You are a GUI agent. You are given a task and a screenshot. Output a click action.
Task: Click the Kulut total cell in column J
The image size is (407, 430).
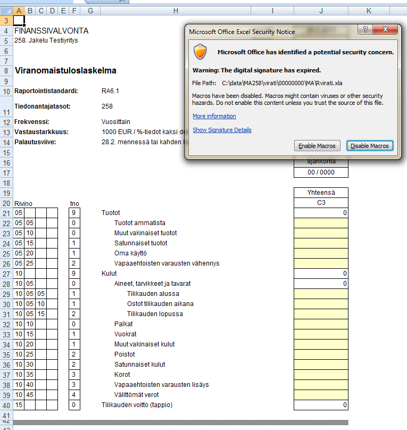click(x=321, y=274)
